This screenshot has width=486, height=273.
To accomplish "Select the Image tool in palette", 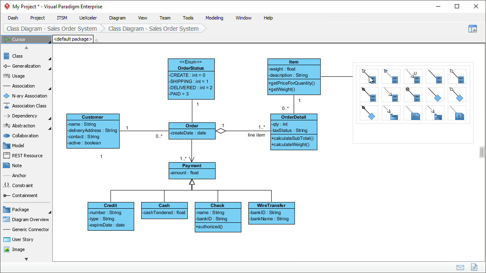I will point(26,249).
